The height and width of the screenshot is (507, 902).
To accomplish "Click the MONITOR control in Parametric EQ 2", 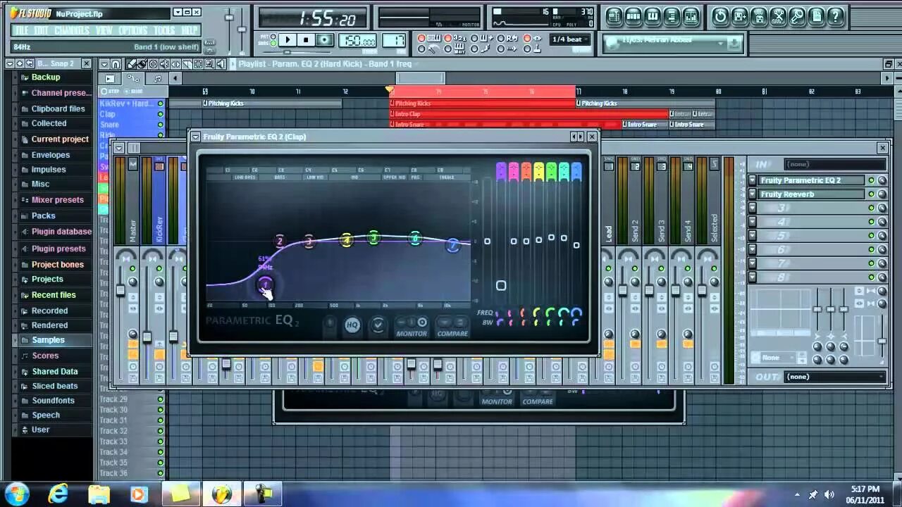I will pos(411,326).
